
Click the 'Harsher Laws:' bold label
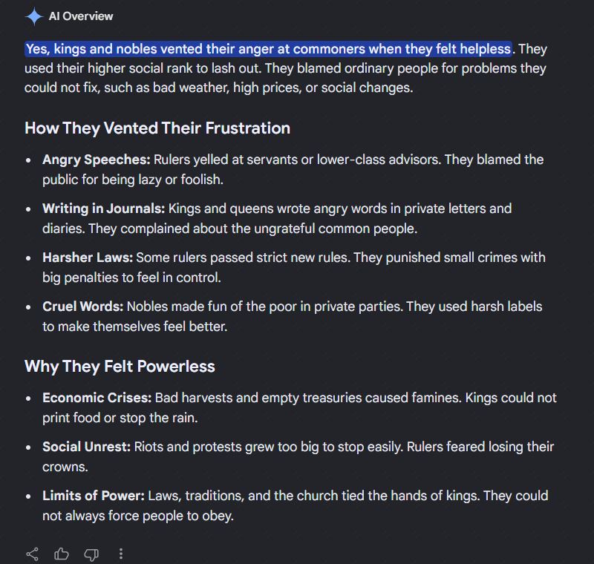tap(88, 258)
